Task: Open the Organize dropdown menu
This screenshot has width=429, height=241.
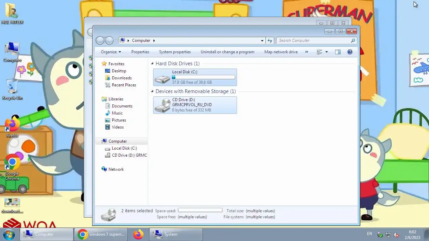Action: (111, 52)
